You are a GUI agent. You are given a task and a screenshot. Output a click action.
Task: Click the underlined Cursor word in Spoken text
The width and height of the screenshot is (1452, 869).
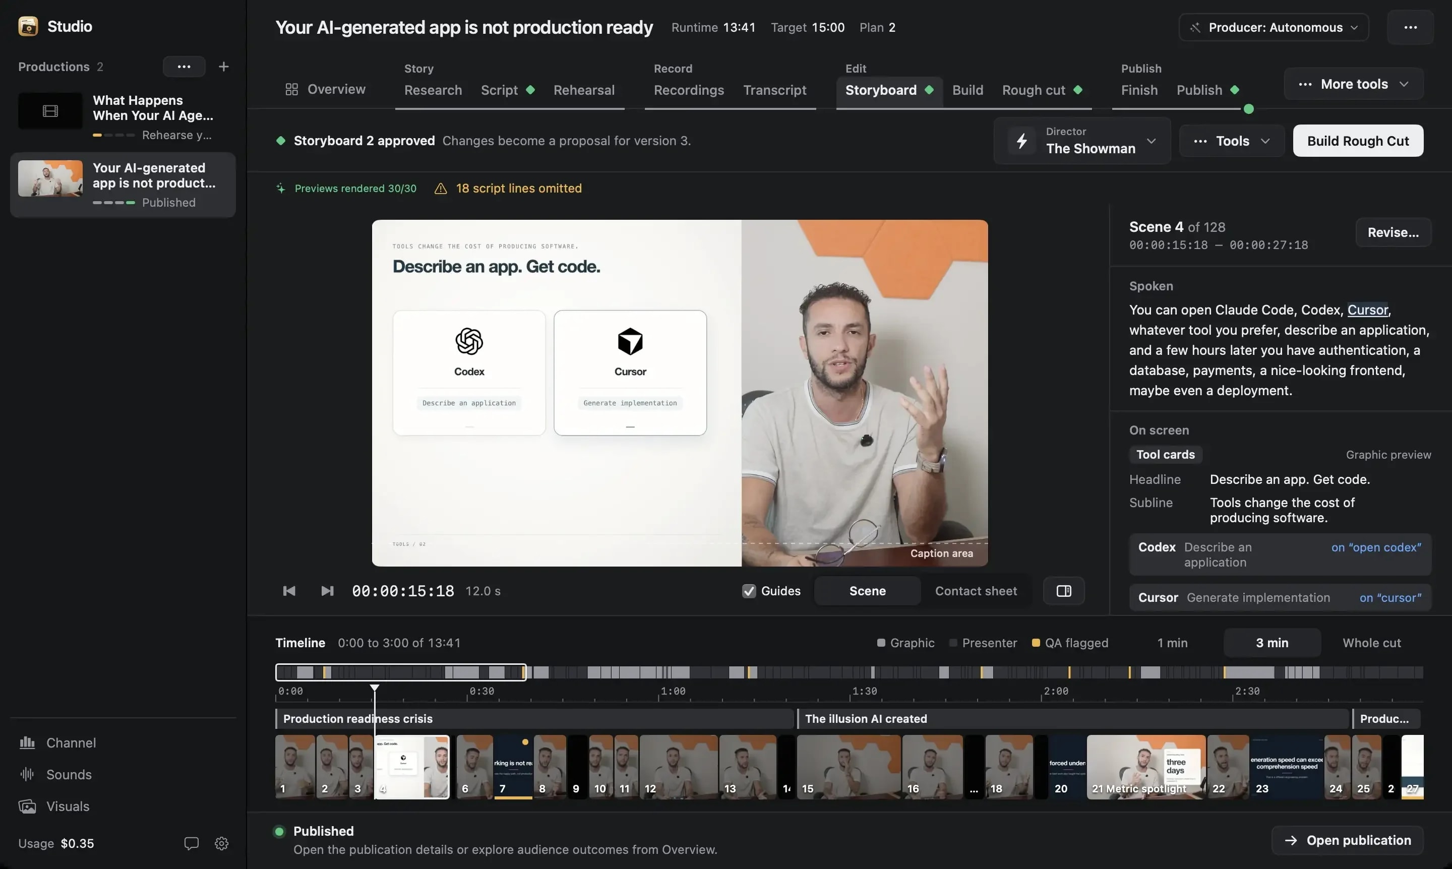pyautogui.click(x=1367, y=310)
